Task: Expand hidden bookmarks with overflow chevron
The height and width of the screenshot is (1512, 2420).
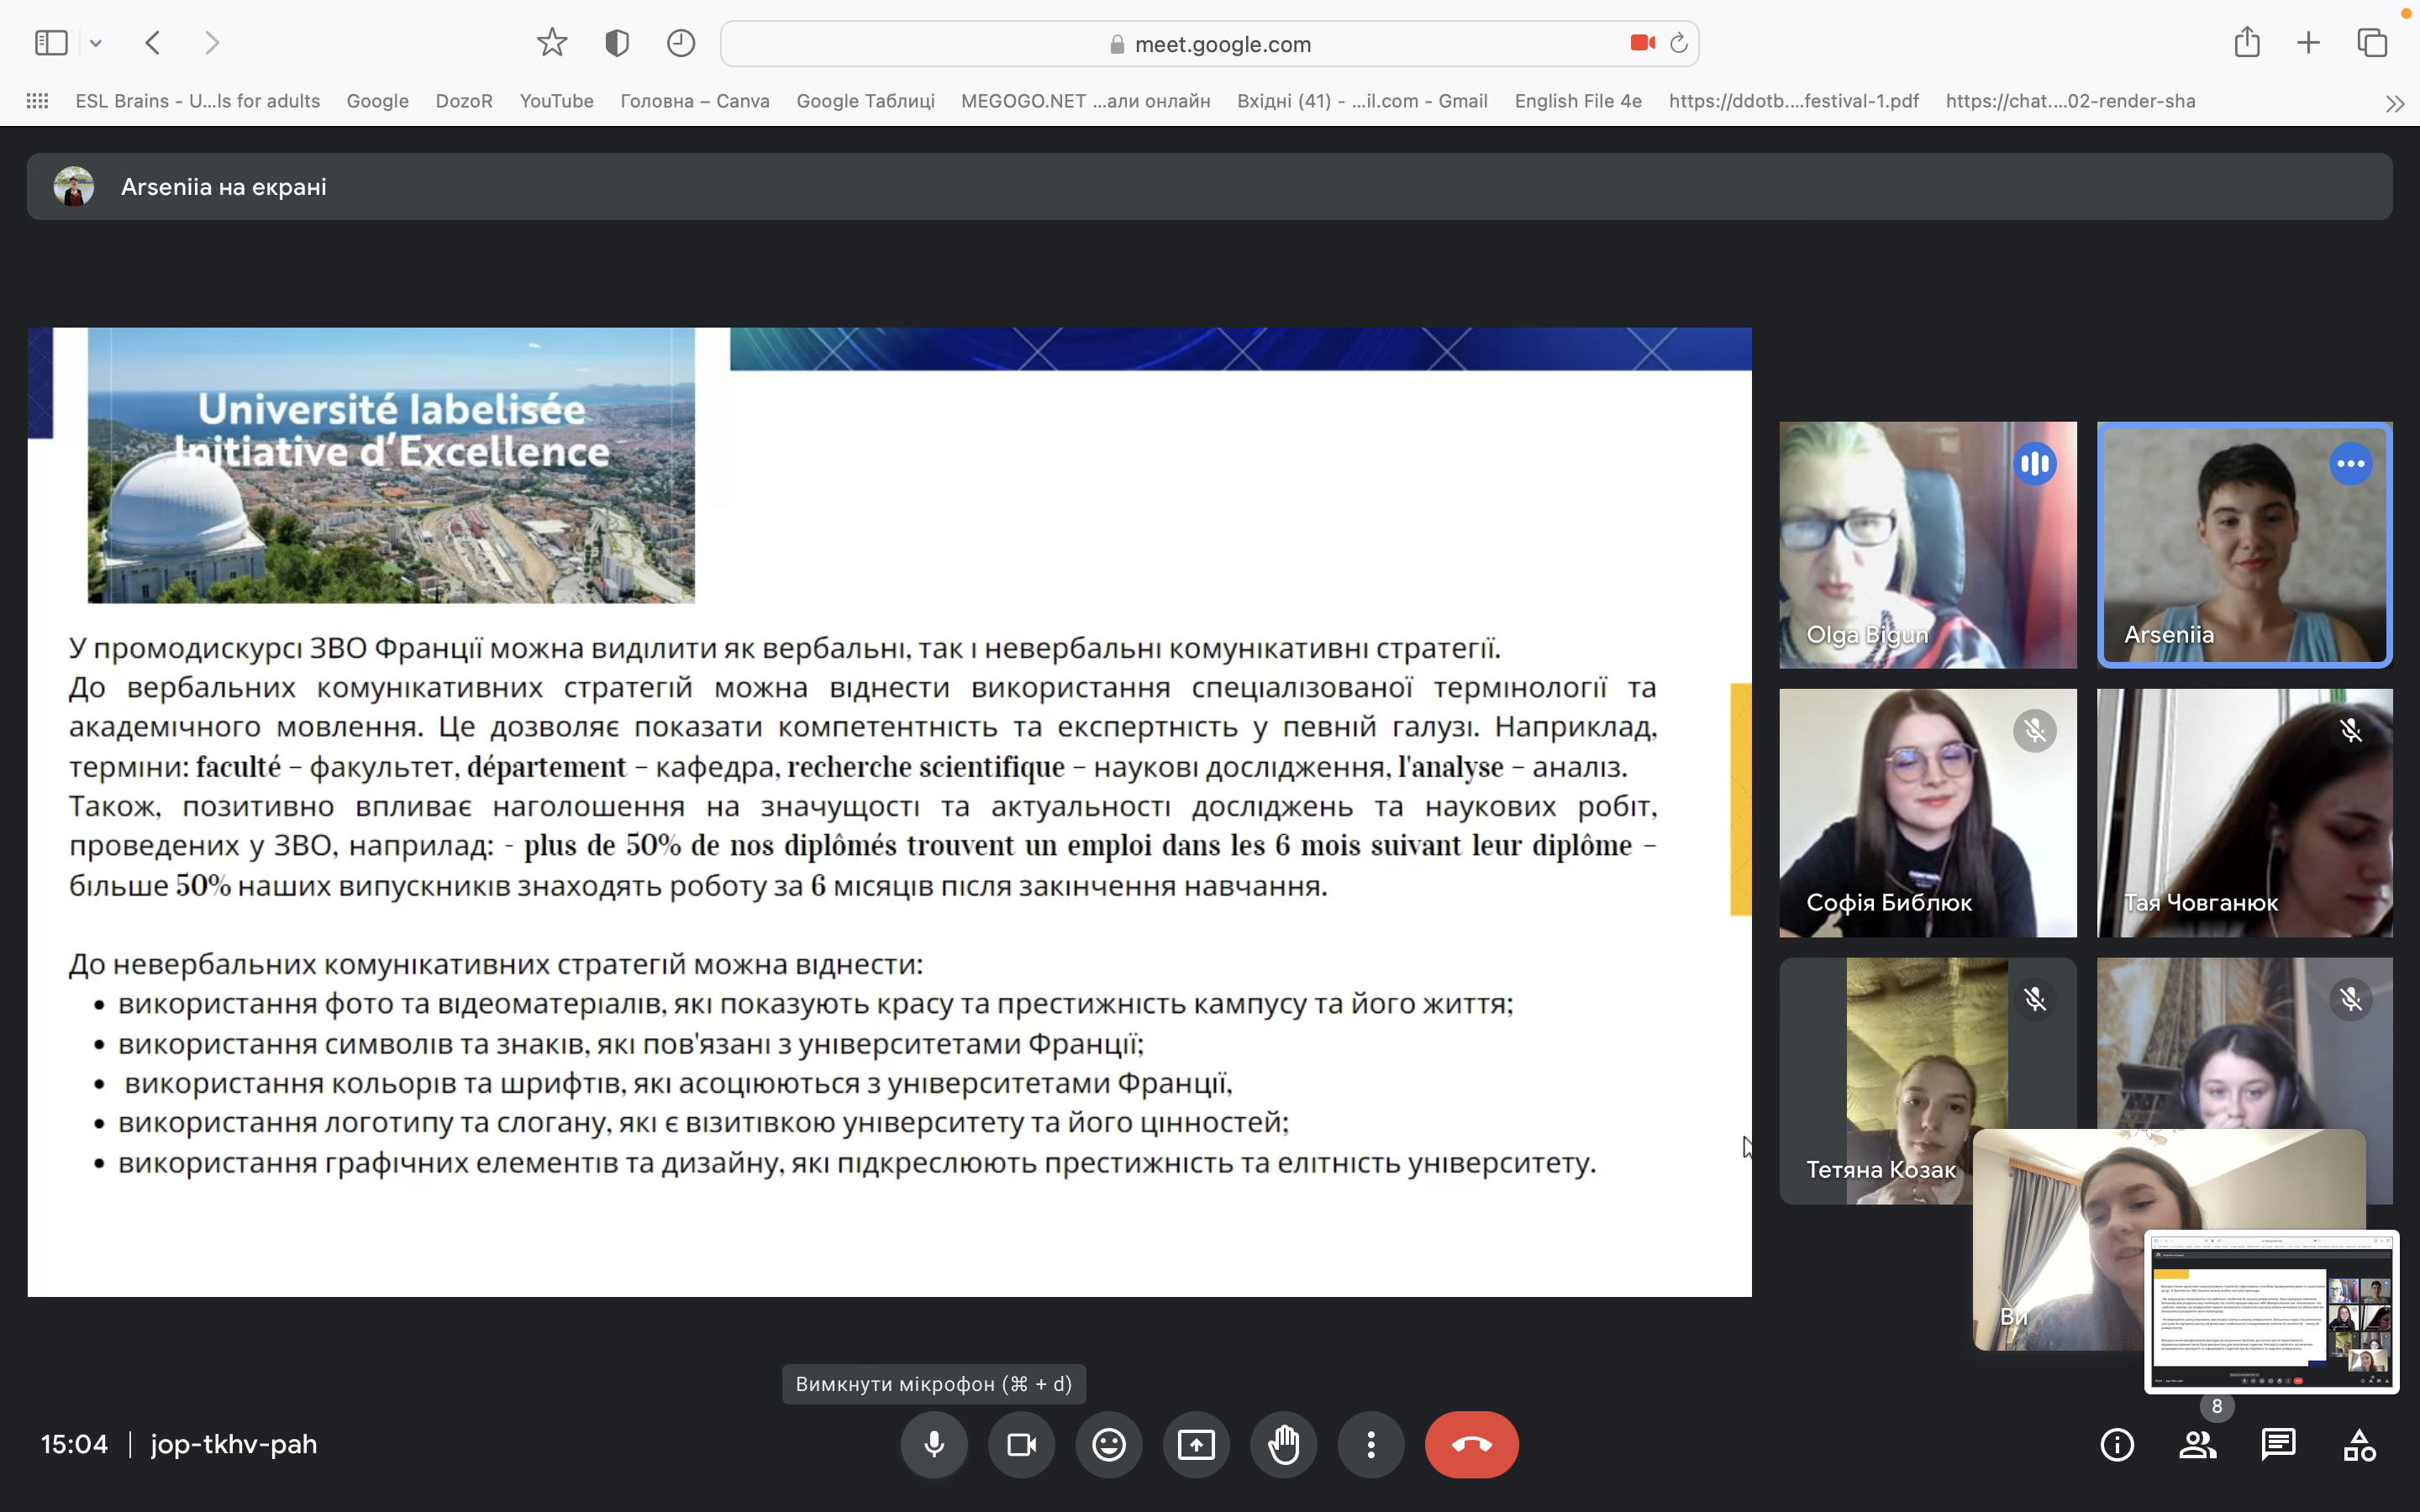Action: [2395, 101]
